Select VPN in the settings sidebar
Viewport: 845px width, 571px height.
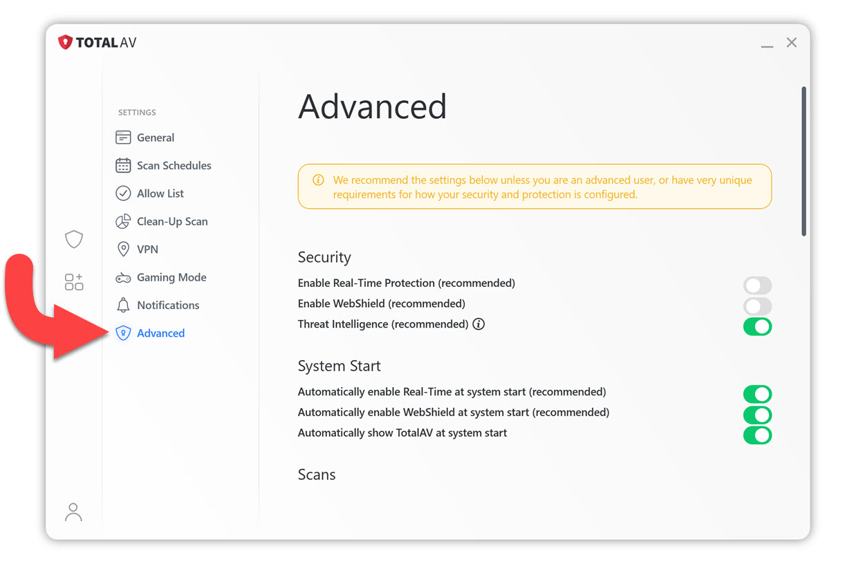pyautogui.click(x=147, y=250)
